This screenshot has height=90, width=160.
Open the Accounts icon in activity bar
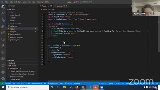[3, 72]
